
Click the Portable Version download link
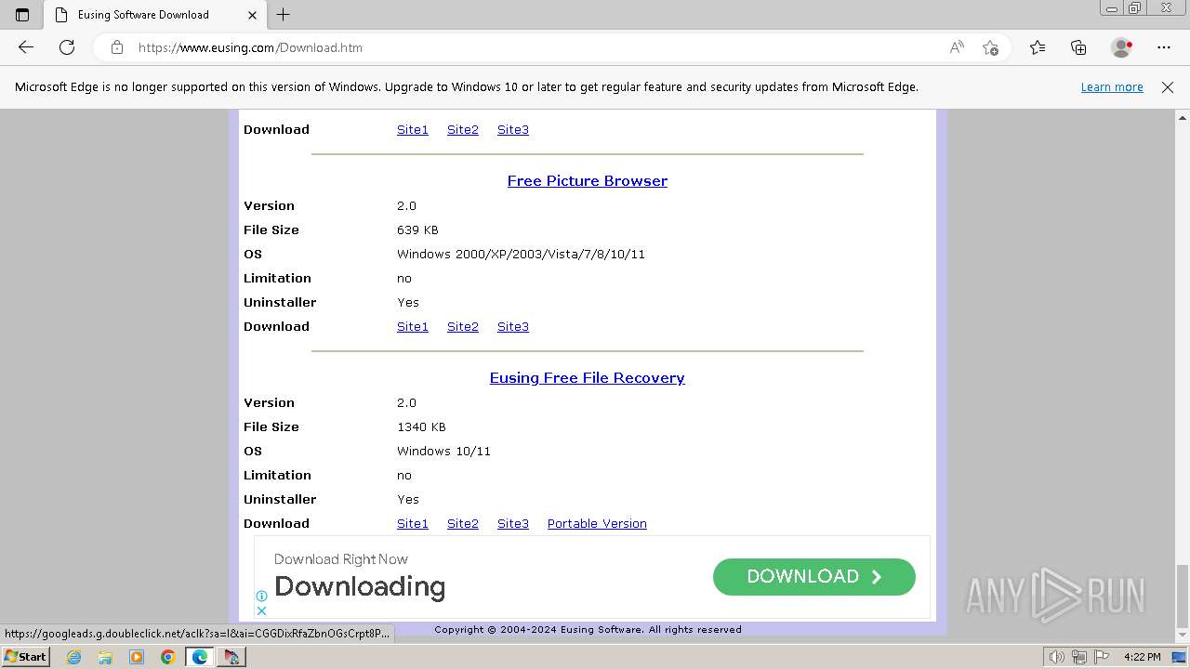(597, 524)
